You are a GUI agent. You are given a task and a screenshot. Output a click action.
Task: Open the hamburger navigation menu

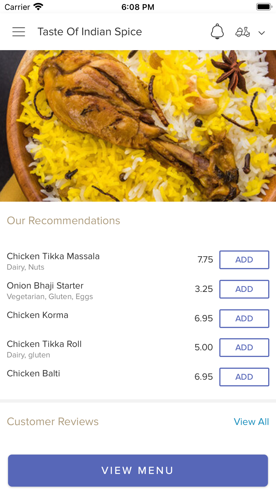[19, 32]
